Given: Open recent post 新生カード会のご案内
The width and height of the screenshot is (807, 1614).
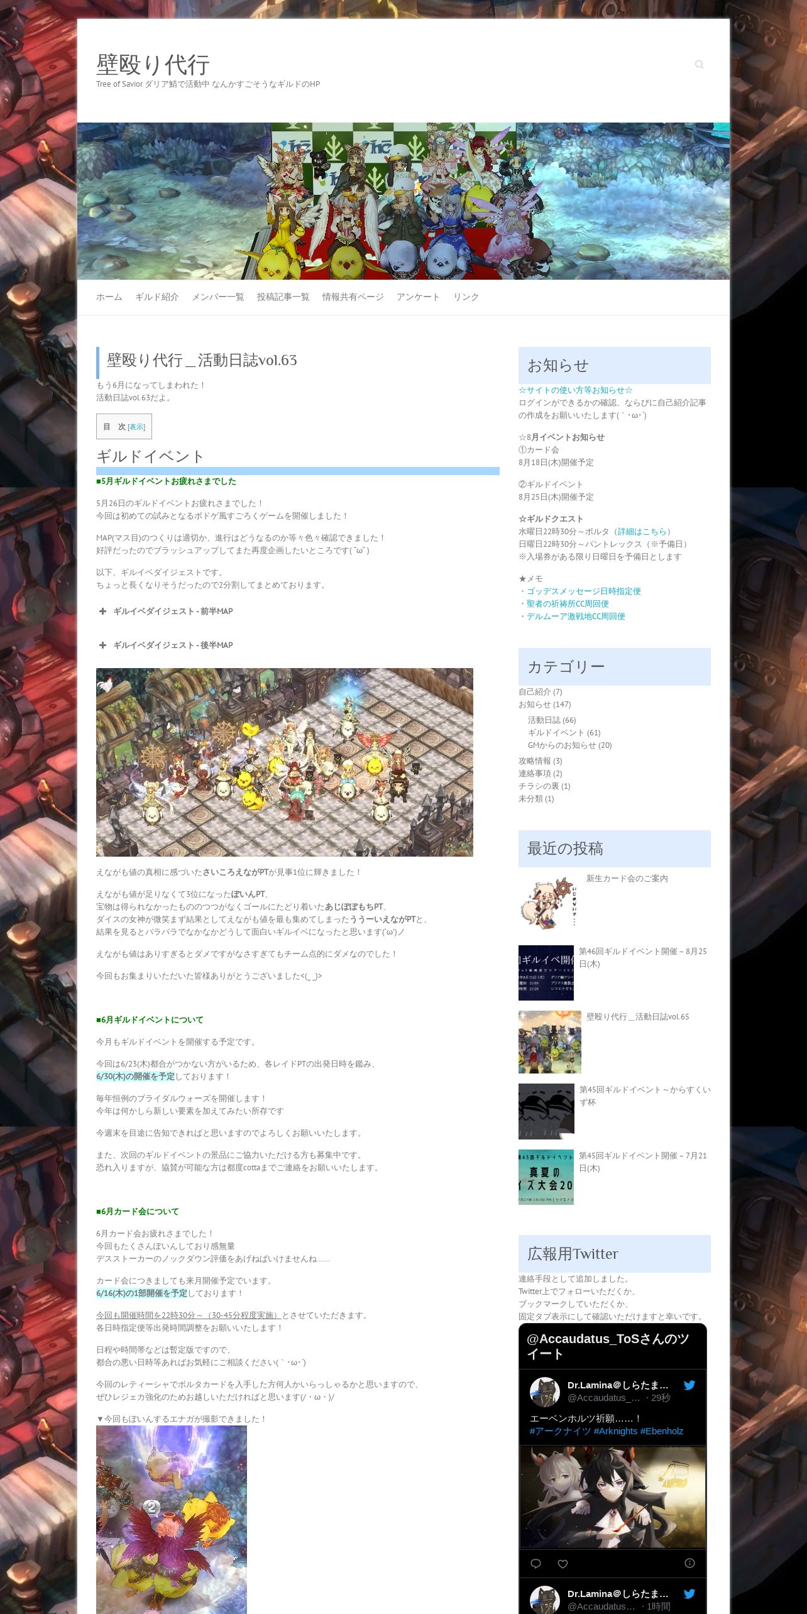Looking at the screenshot, I should [627, 879].
